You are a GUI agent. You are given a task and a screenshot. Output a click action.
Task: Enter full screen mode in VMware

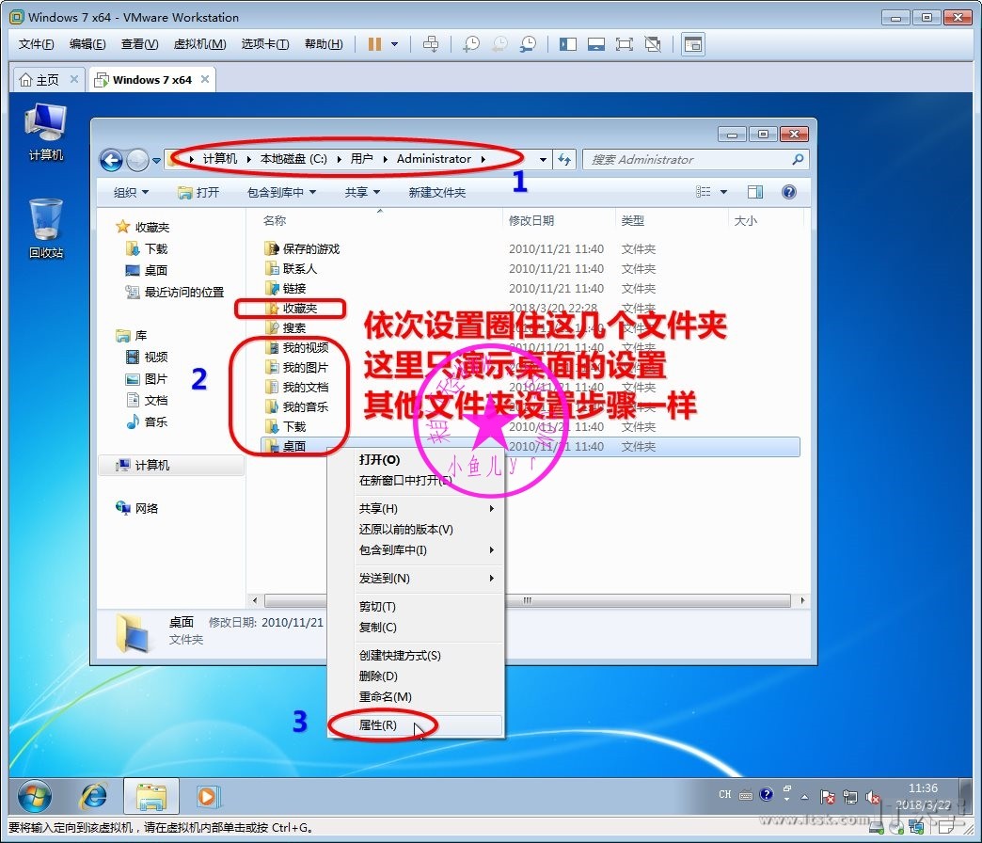[624, 44]
